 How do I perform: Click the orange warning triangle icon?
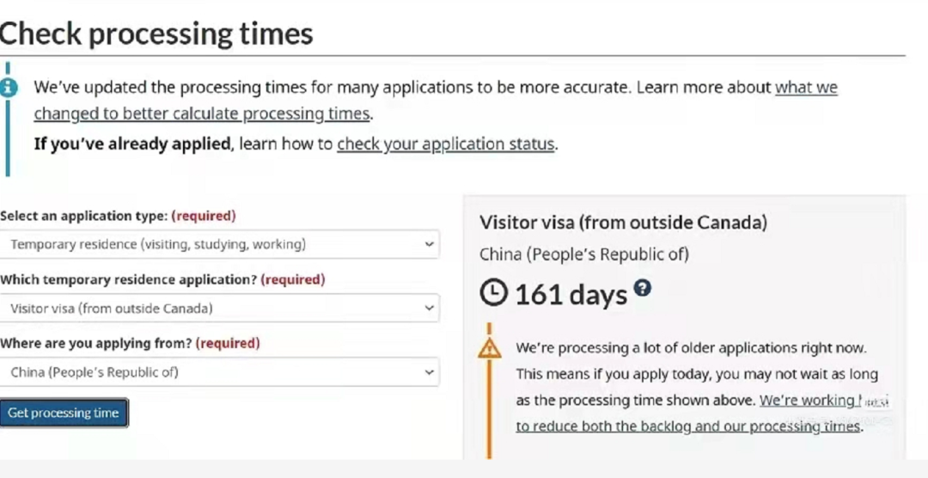point(489,348)
